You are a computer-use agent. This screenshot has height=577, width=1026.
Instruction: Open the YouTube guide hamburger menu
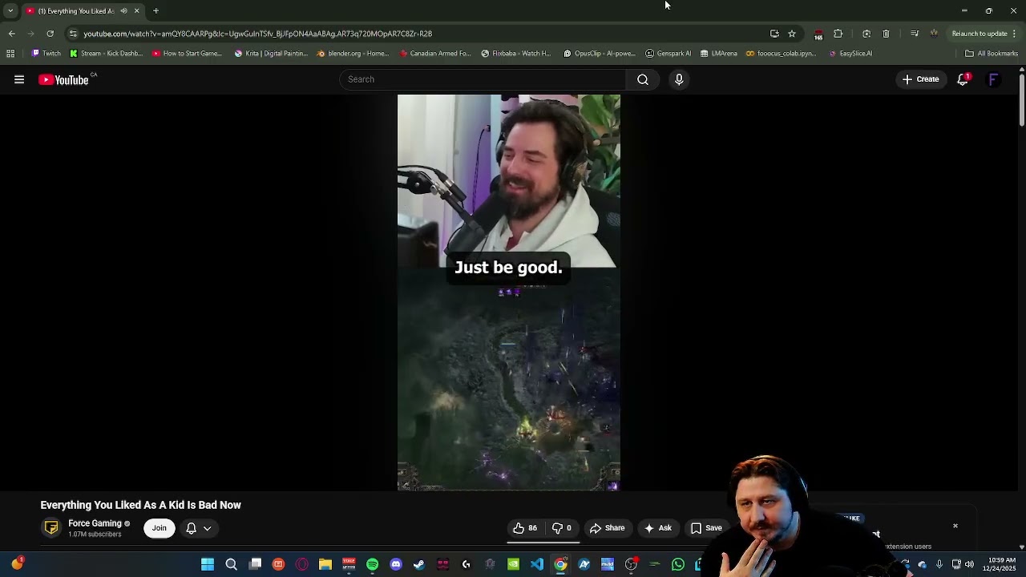[19, 79]
